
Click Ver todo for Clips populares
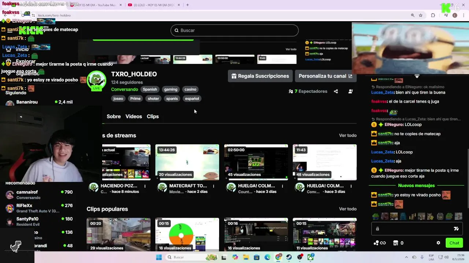[348, 209]
